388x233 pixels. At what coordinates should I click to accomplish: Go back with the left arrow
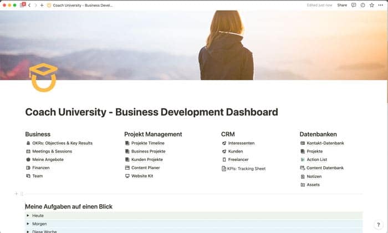point(29,5)
